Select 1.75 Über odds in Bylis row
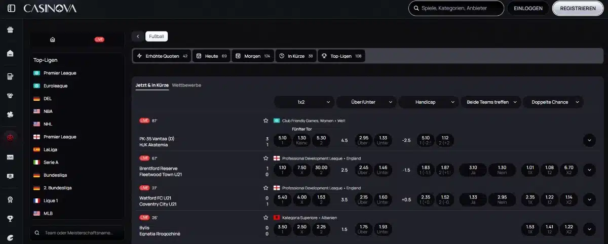 tap(363, 229)
